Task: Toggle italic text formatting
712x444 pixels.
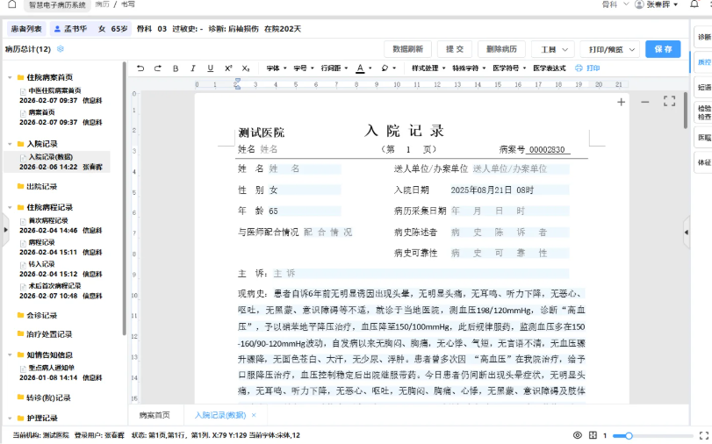Action: click(x=193, y=68)
